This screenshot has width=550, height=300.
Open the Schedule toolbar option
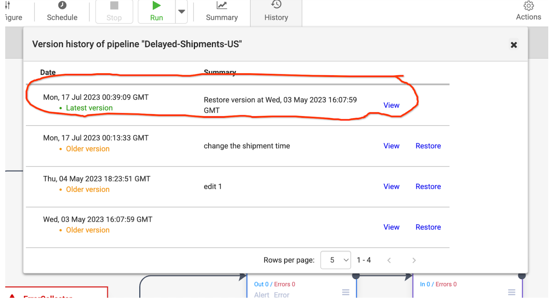(62, 11)
